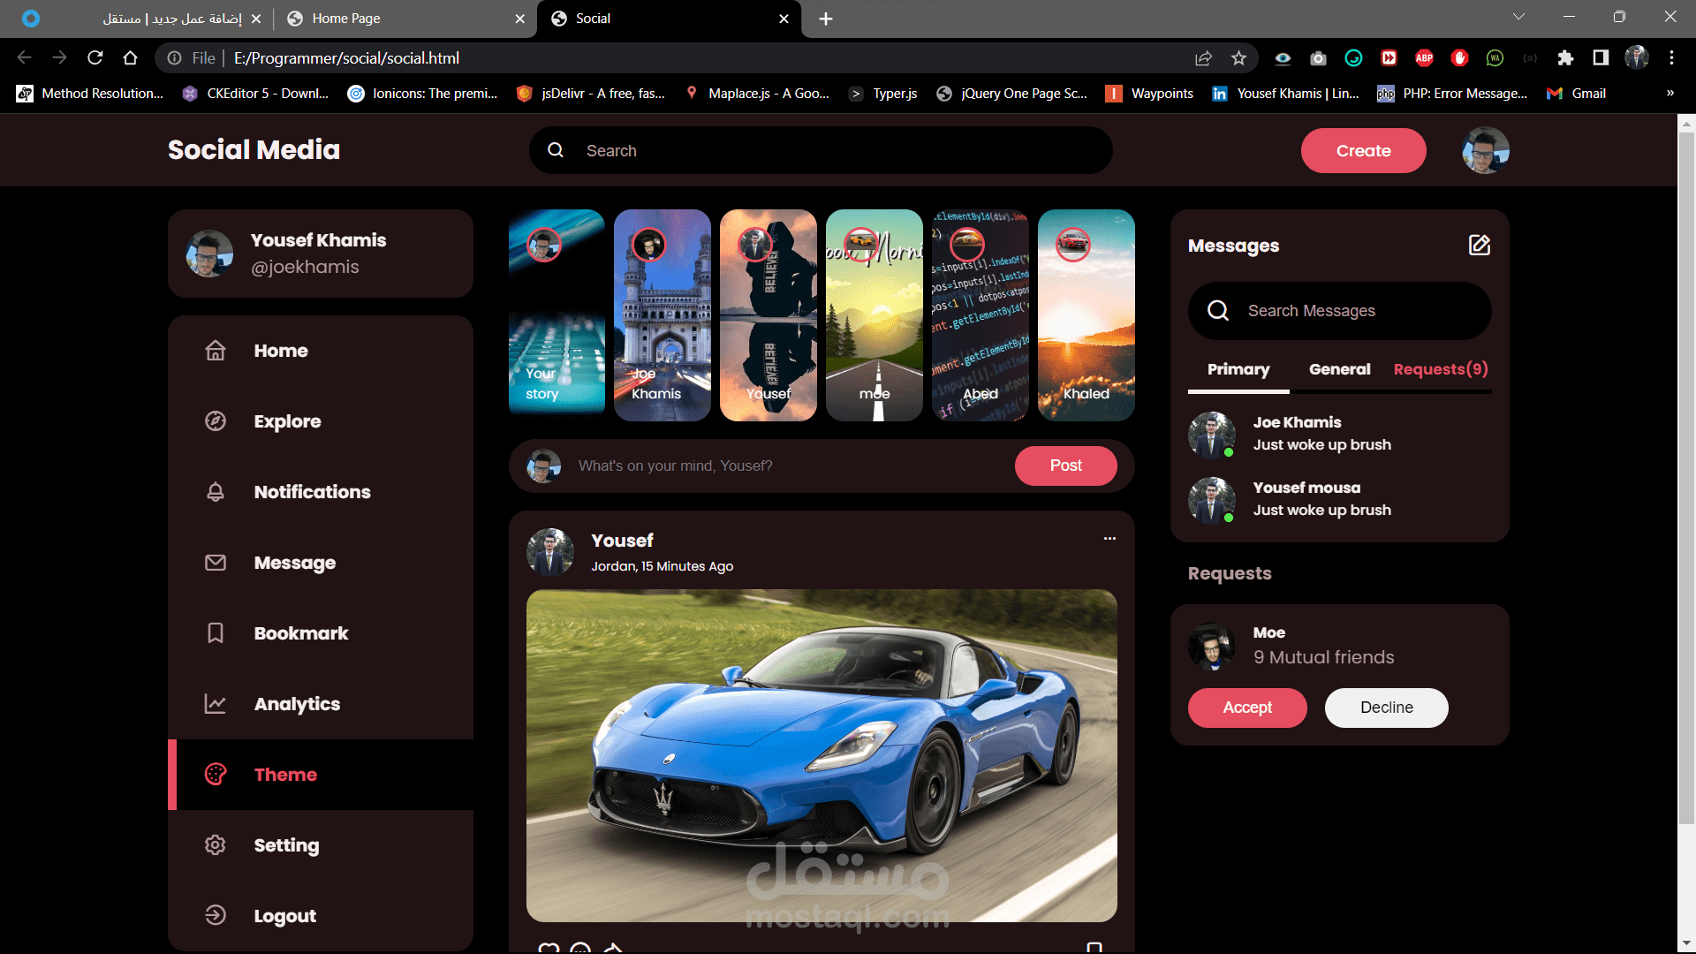Click the Logout icon
The height and width of the screenshot is (954, 1696).
click(x=216, y=915)
